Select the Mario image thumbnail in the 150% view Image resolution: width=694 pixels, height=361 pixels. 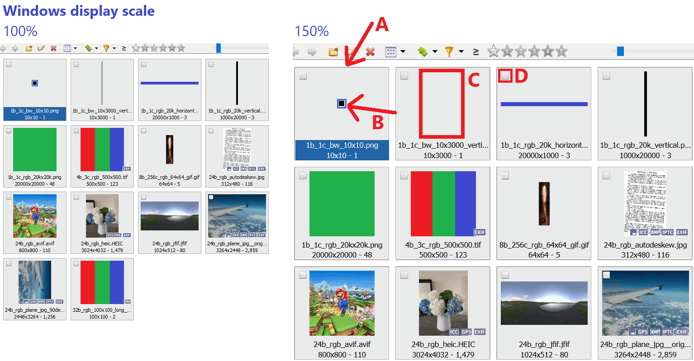click(342, 303)
